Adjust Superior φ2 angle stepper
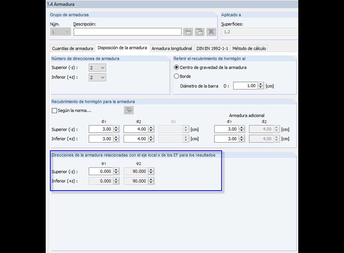 151,172
